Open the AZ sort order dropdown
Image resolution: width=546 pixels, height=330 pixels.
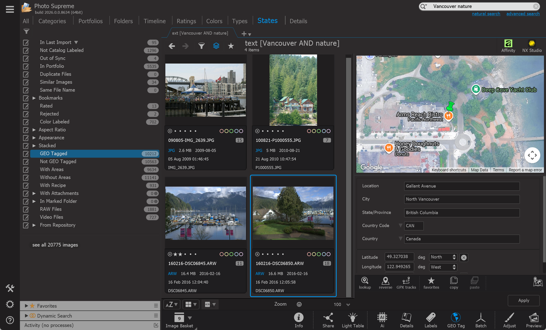(172, 304)
